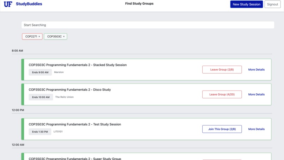The width and height of the screenshot is (284, 160).
Task: Focus the Start Searching input field
Action: pyautogui.click(x=148, y=25)
